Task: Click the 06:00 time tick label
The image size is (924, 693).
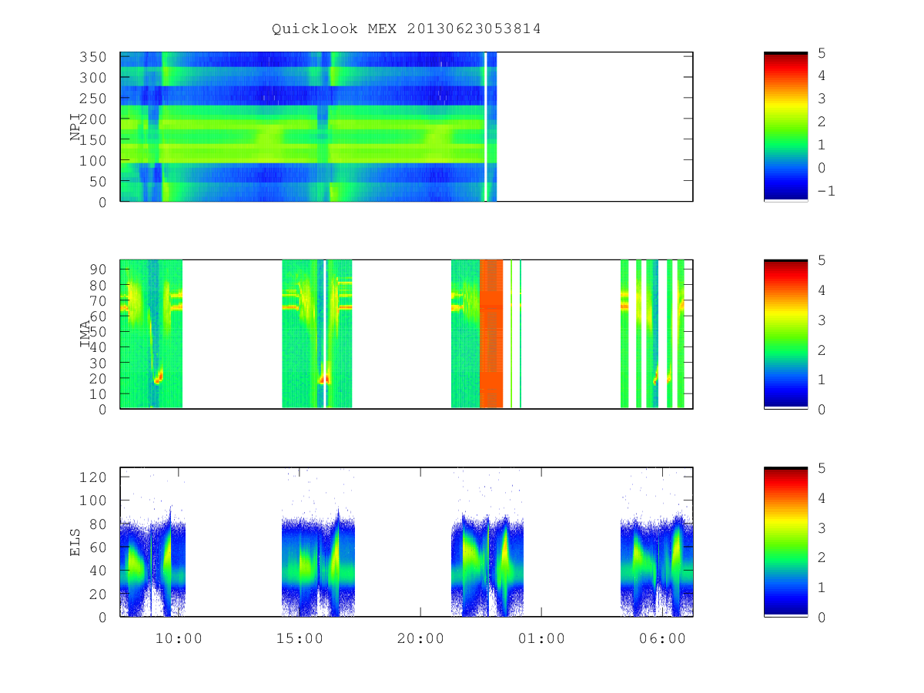Action: tap(662, 638)
